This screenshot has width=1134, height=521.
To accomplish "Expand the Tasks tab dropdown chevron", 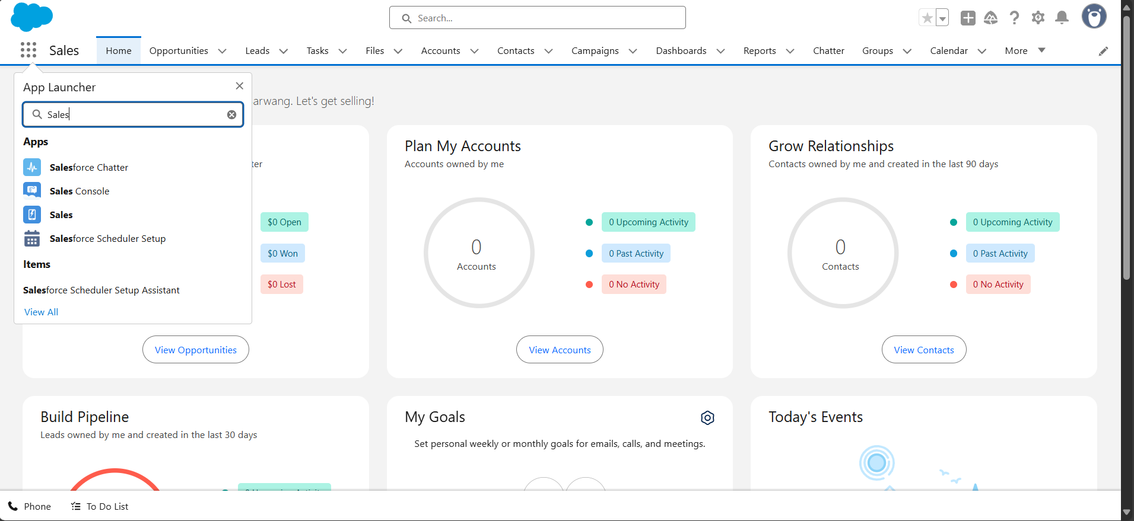I will (342, 51).
